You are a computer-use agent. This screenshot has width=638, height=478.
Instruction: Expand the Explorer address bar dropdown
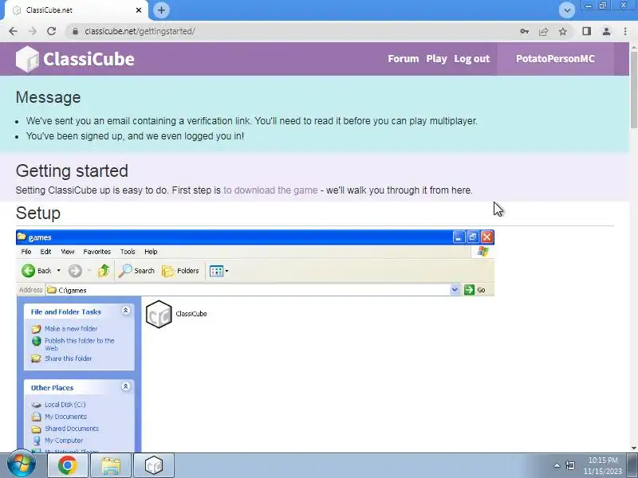455,290
